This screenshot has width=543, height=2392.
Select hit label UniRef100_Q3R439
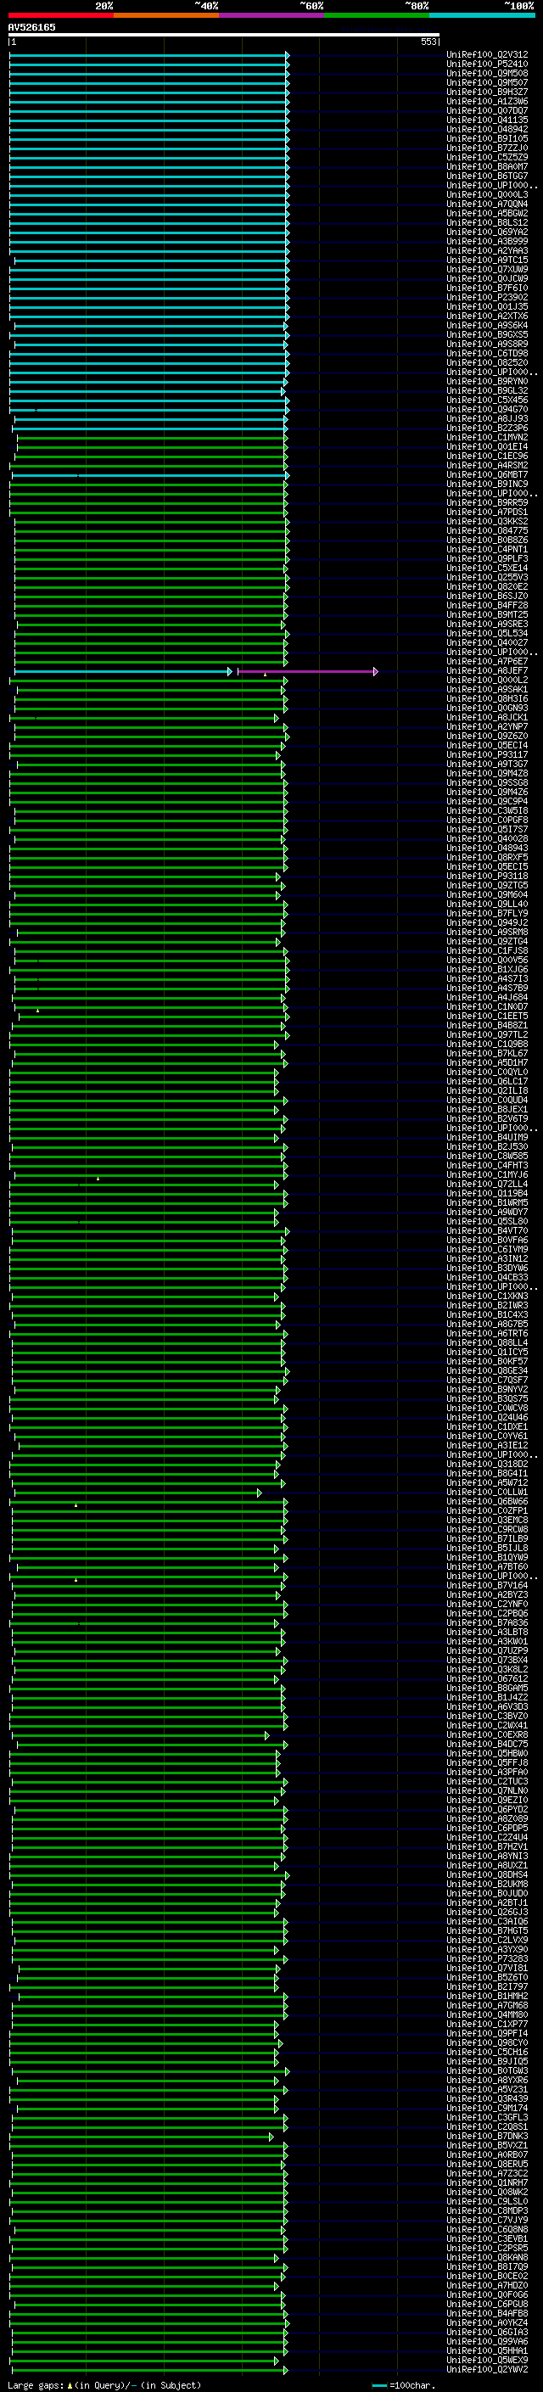487,2098
